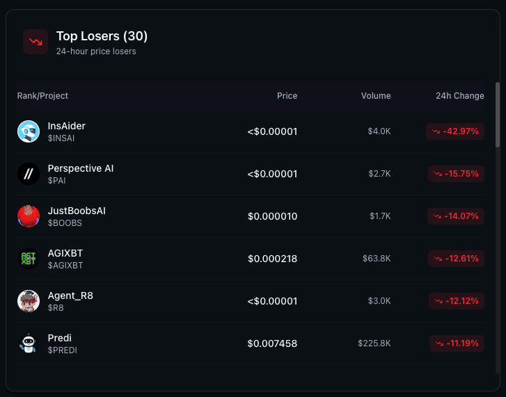Click the Top Losers trending-down header icon
This screenshot has width=506, height=397.
(35, 42)
